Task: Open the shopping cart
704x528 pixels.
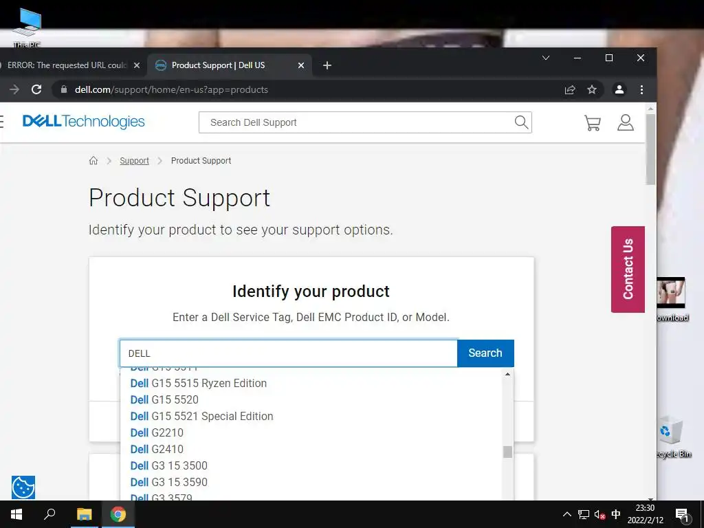Action: tap(592, 122)
